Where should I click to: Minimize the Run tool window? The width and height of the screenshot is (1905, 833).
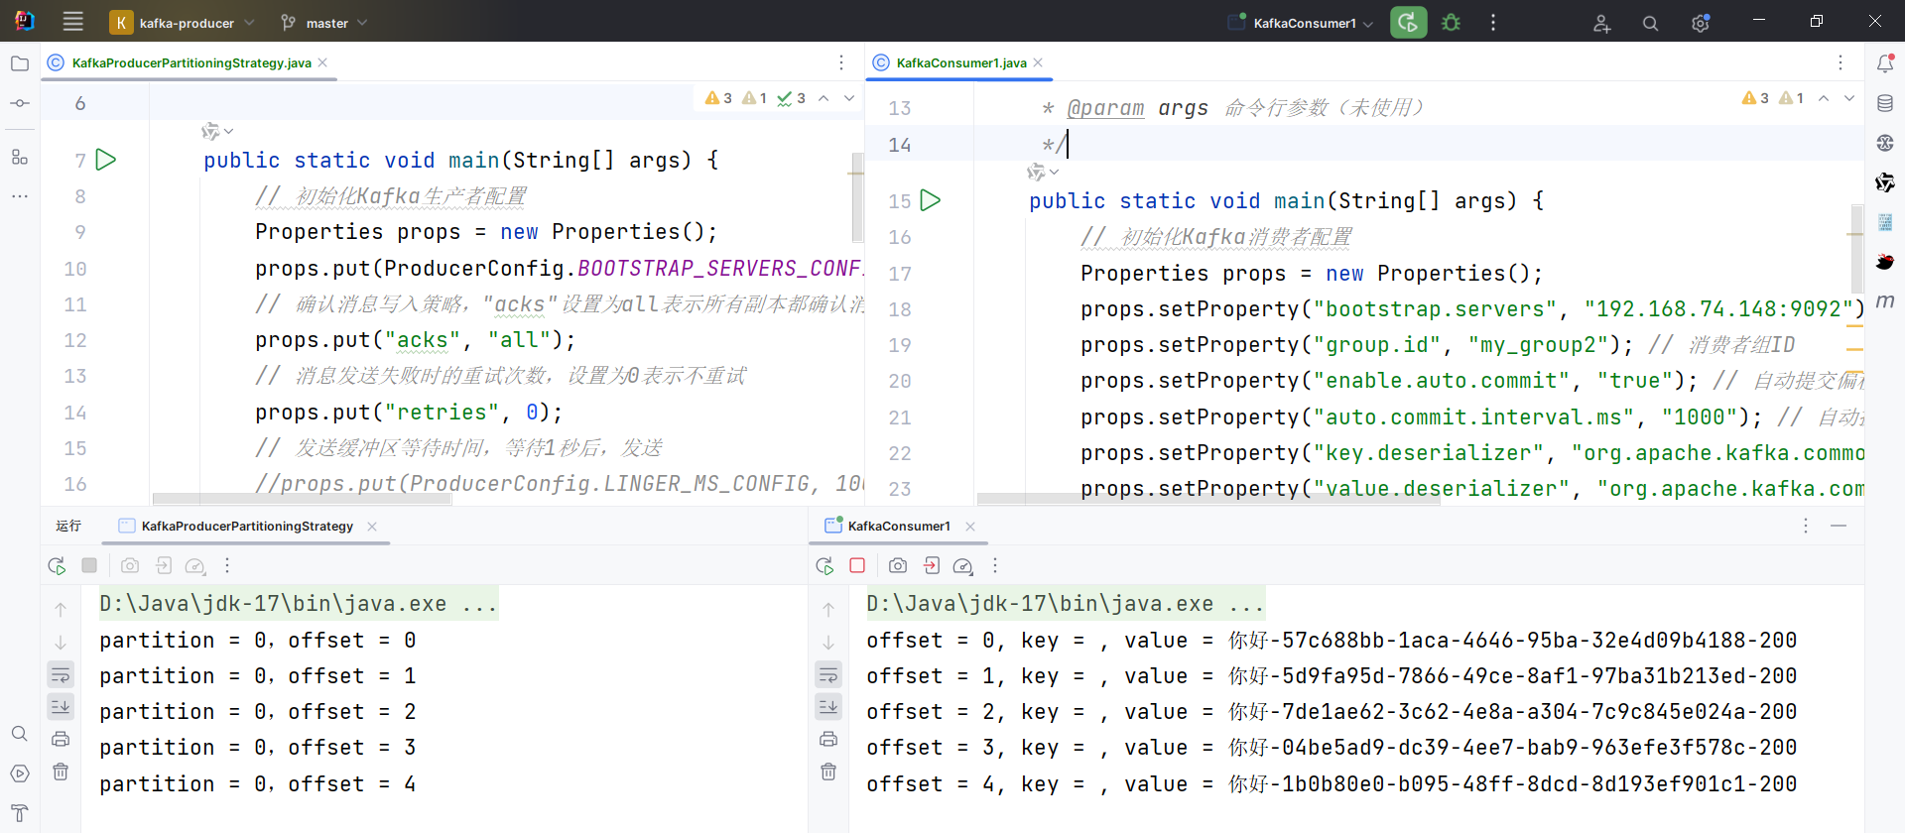(x=1839, y=526)
